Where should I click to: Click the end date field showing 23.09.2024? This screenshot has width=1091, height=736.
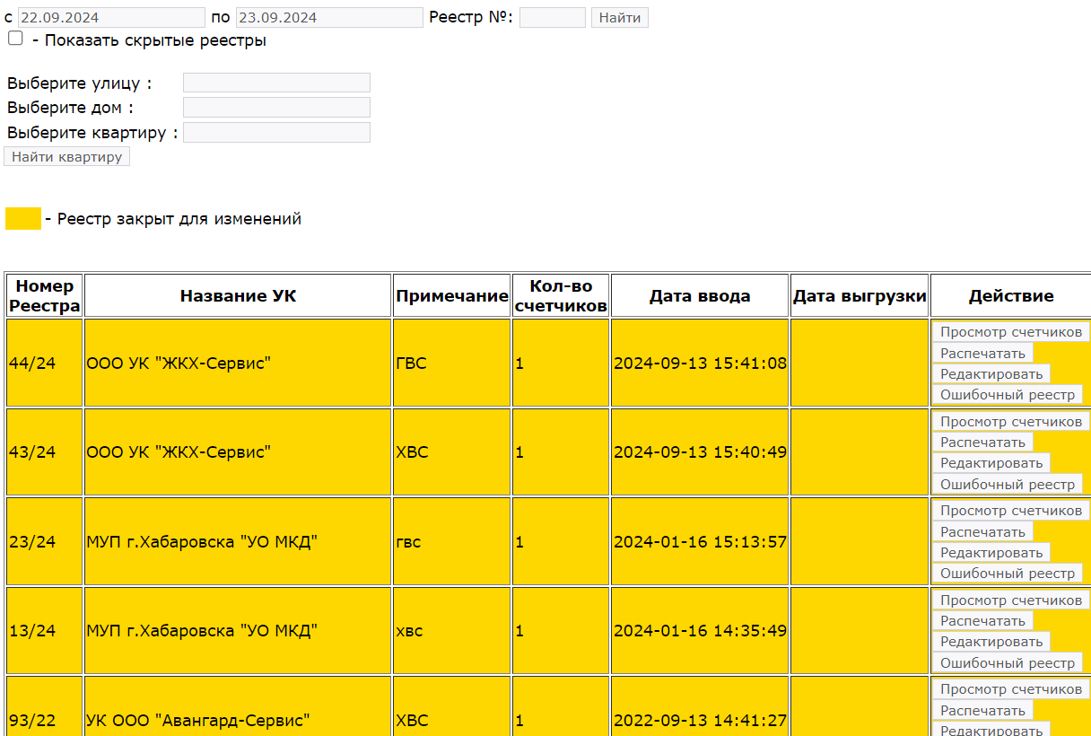coord(329,18)
